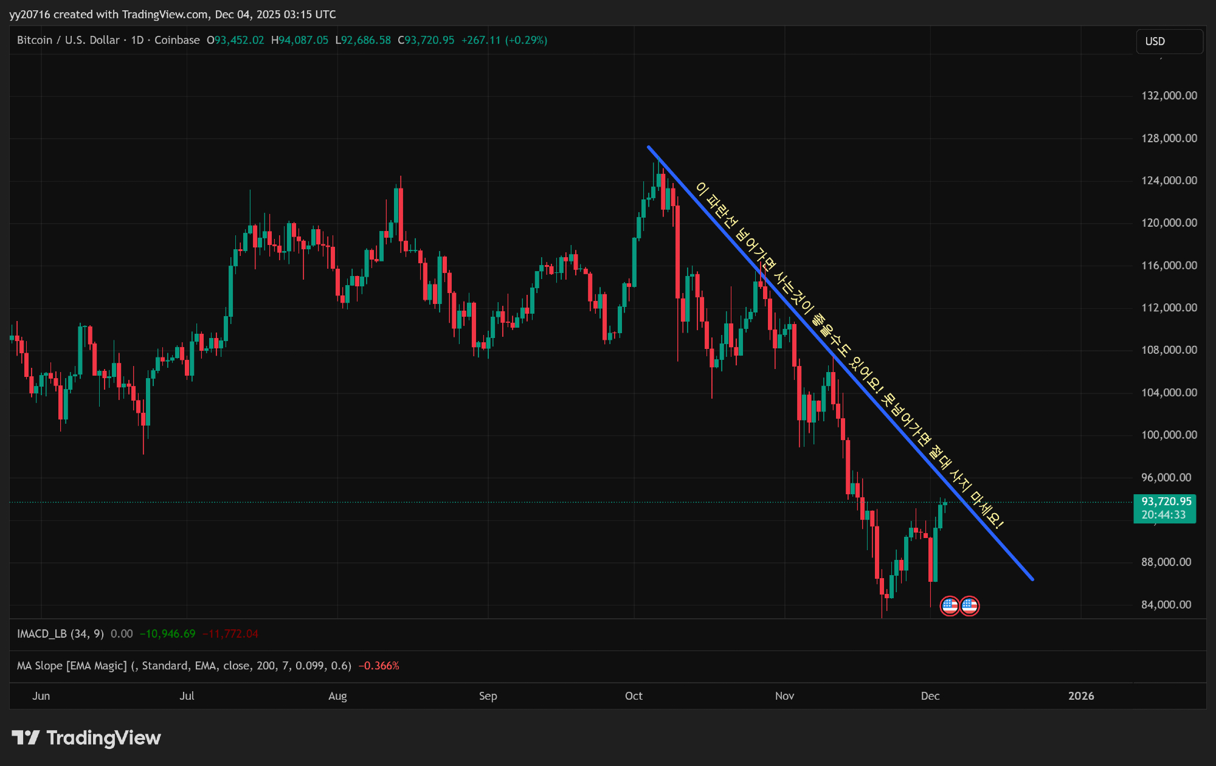This screenshot has height=766, width=1216.
Task: Click the MA Slope value -0.366%
Action: [x=379, y=666]
